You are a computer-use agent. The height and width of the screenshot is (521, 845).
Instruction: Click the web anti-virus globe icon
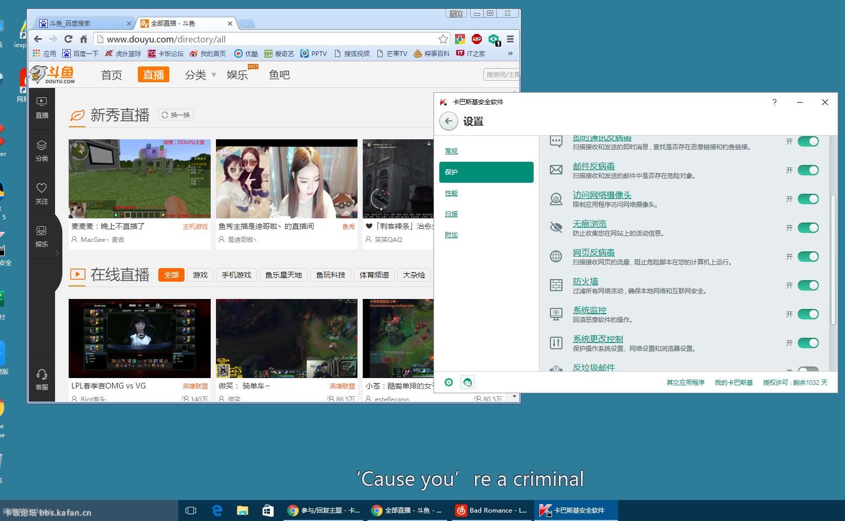[x=556, y=256]
